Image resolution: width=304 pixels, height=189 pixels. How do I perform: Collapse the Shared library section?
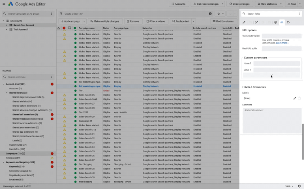[6, 93]
